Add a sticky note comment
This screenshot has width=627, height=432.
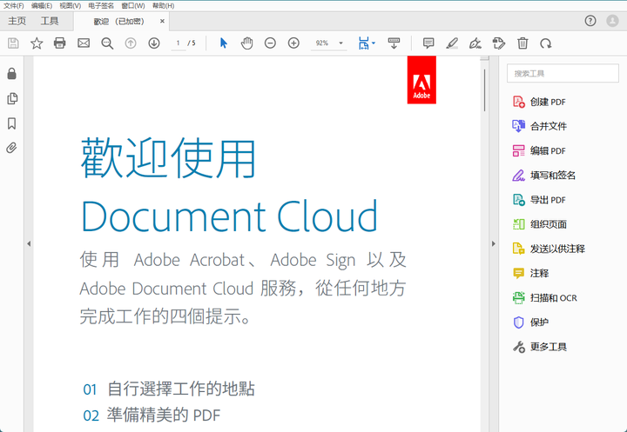pyautogui.click(x=428, y=43)
